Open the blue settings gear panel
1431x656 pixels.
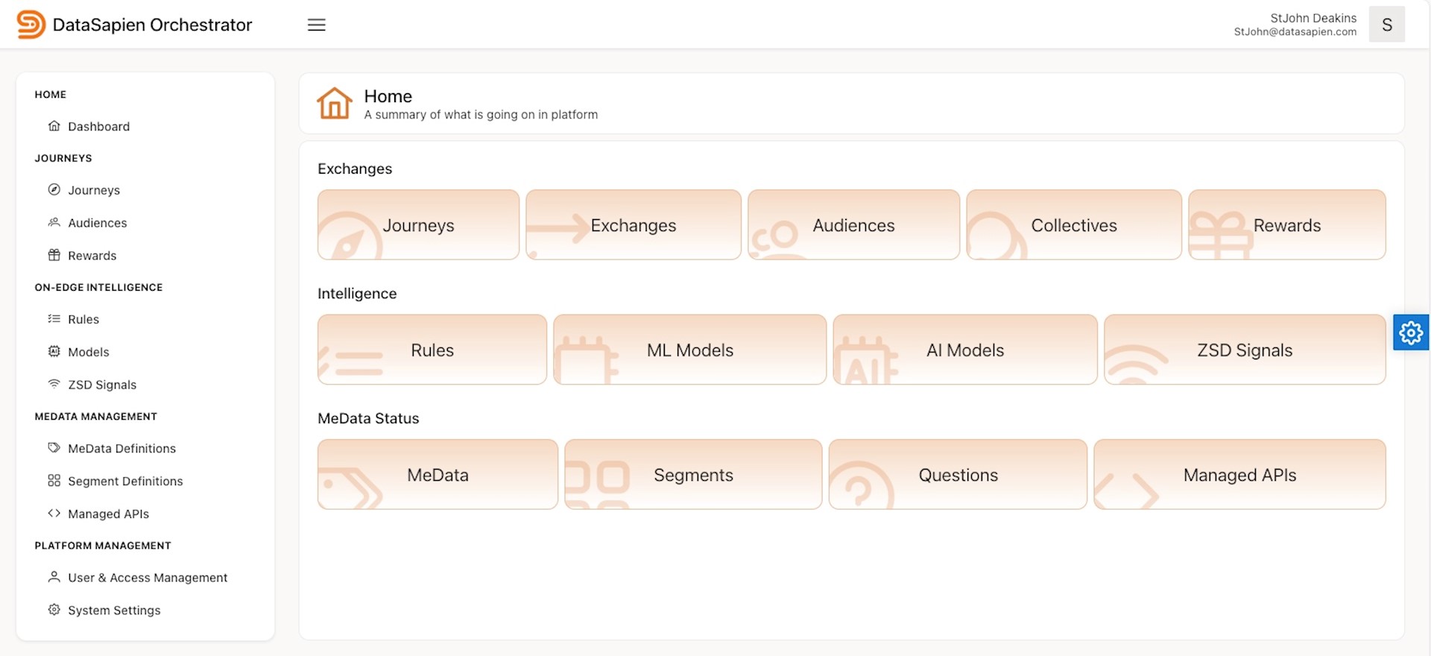coord(1410,332)
